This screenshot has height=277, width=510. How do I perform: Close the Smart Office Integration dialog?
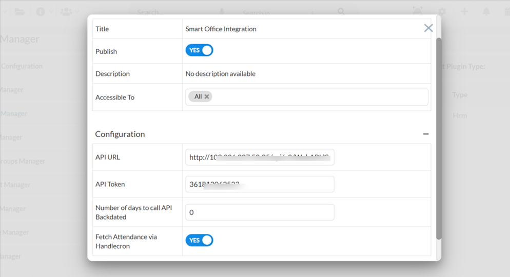point(428,28)
